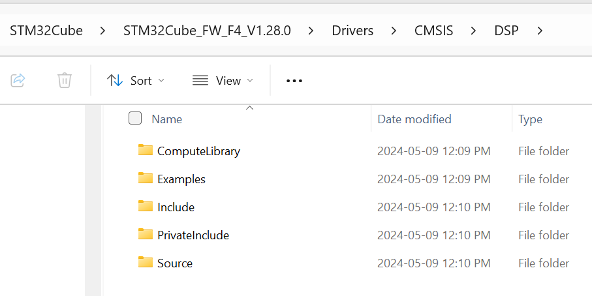Toggle the select all items checkbox
Image resolution: width=592 pixels, height=296 pixels.
(135, 118)
